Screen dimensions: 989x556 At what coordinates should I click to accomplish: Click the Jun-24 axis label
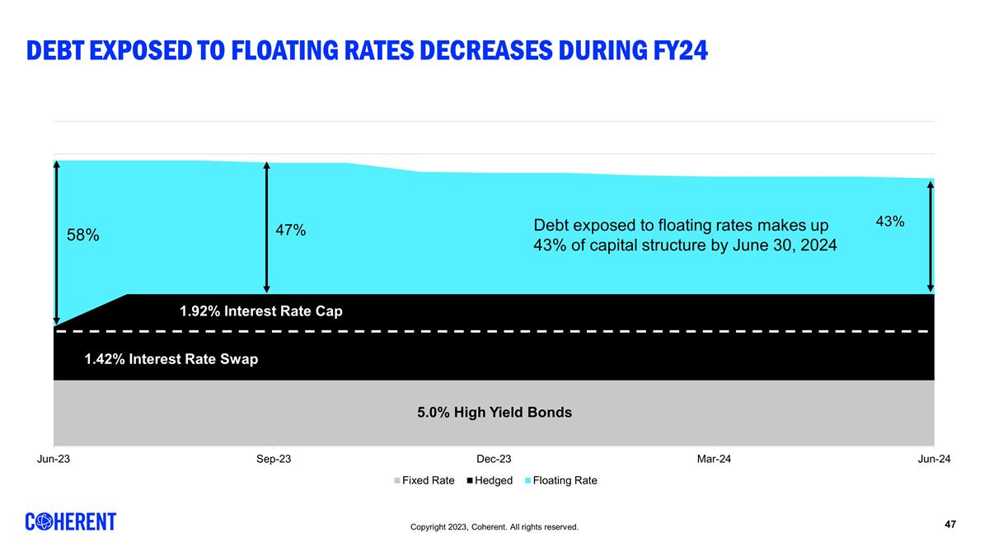pos(934,459)
